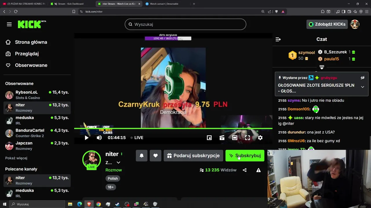Click the clip creation icon in the player

click(222, 138)
